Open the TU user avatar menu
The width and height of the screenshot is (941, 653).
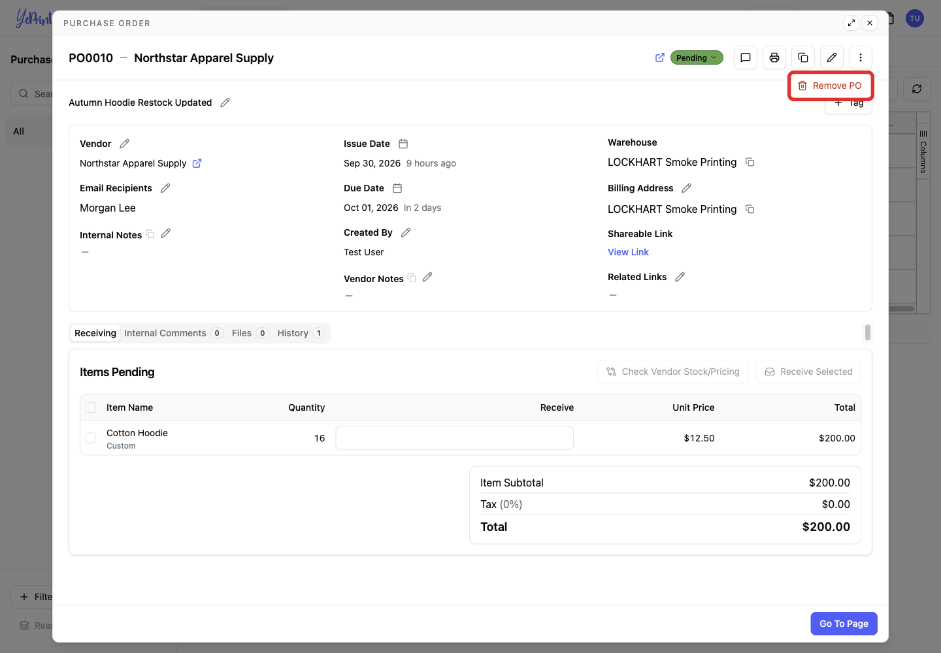(x=915, y=18)
